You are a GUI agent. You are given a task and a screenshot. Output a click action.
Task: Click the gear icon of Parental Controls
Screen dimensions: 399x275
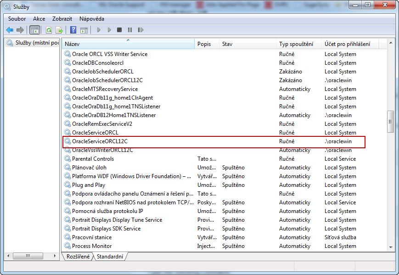point(67,159)
